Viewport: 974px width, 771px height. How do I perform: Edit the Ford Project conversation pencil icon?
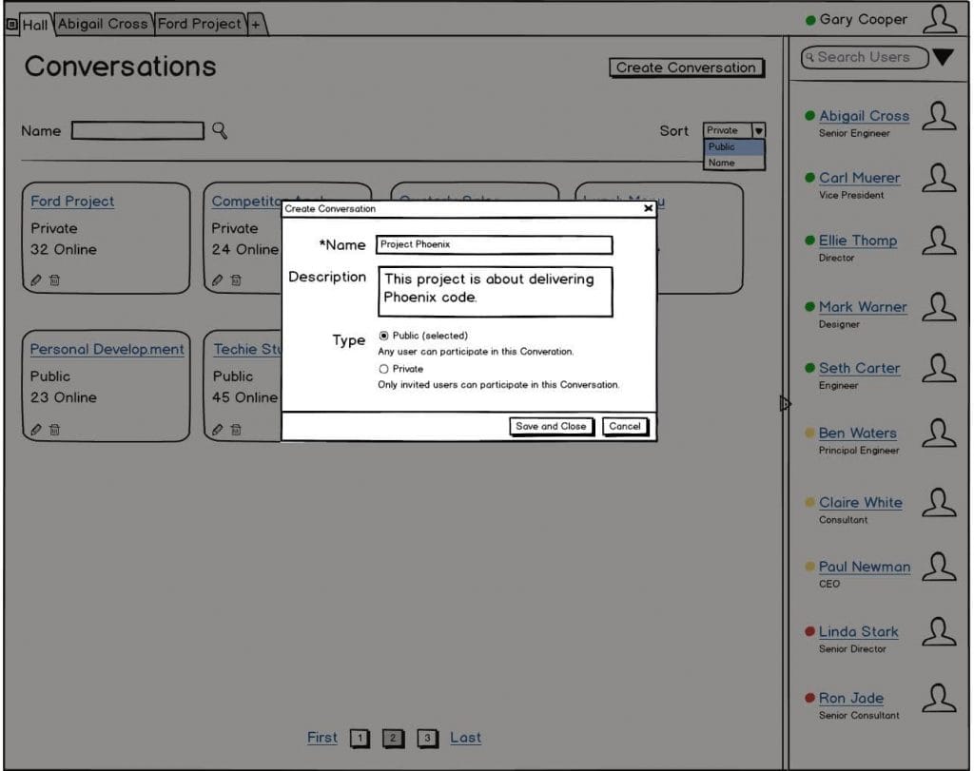coord(36,279)
